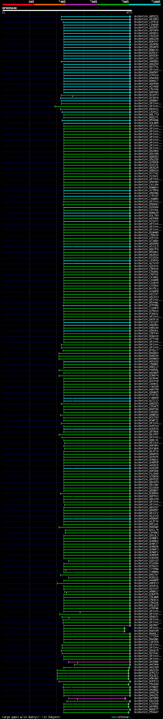163x719 pixels.
Task: Select label UniRef100_P07742
Action: (146, 174)
